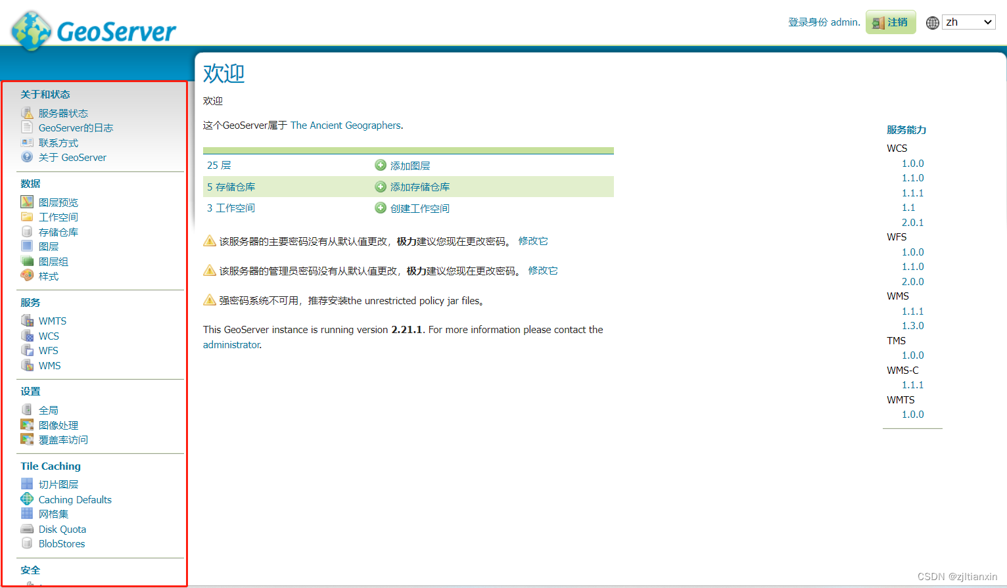Open WCS 2.0.1 capabilities link
Screen dimensions: 1007x588
912,222
